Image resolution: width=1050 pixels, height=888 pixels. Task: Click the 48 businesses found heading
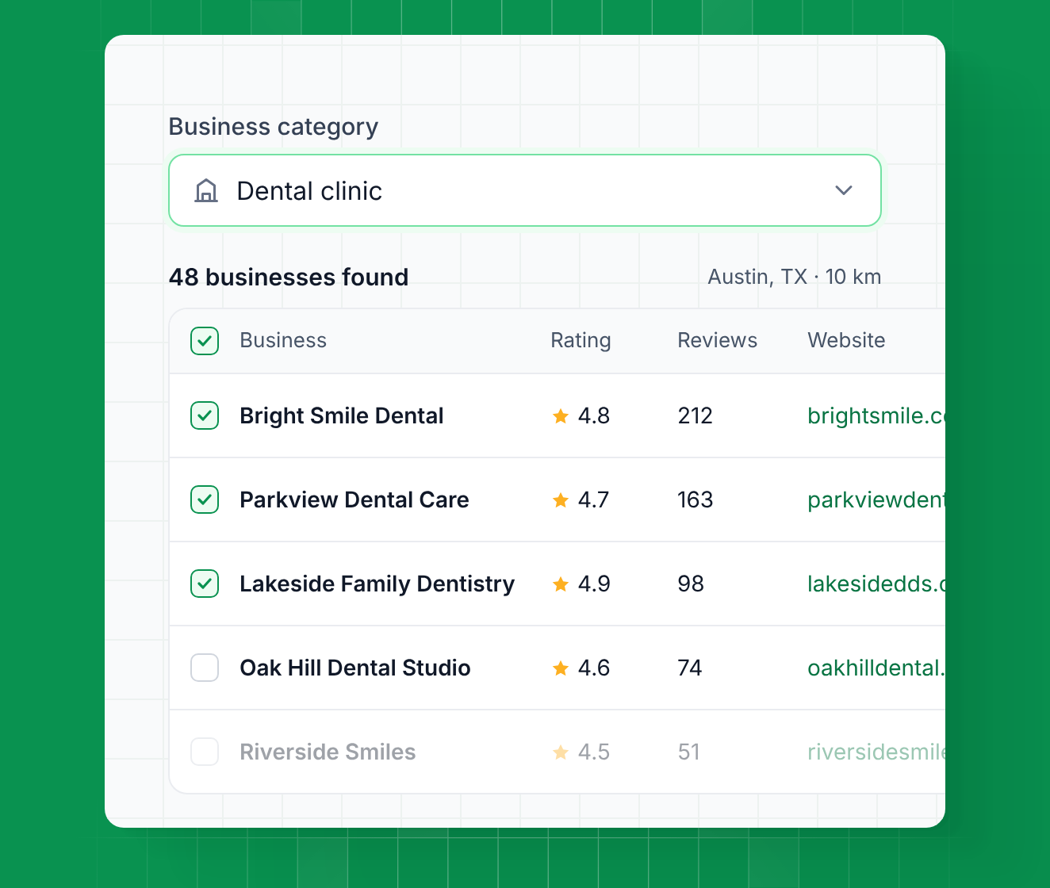pyautogui.click(x=289, y=277)
